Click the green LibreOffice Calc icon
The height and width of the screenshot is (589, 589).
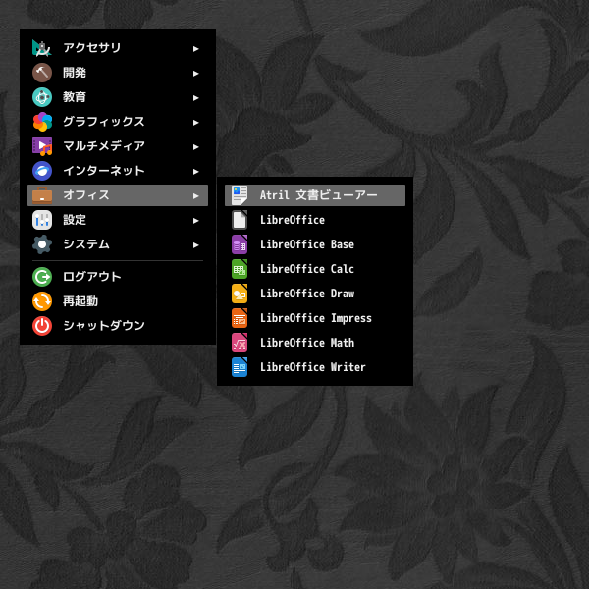coord(240,269)
